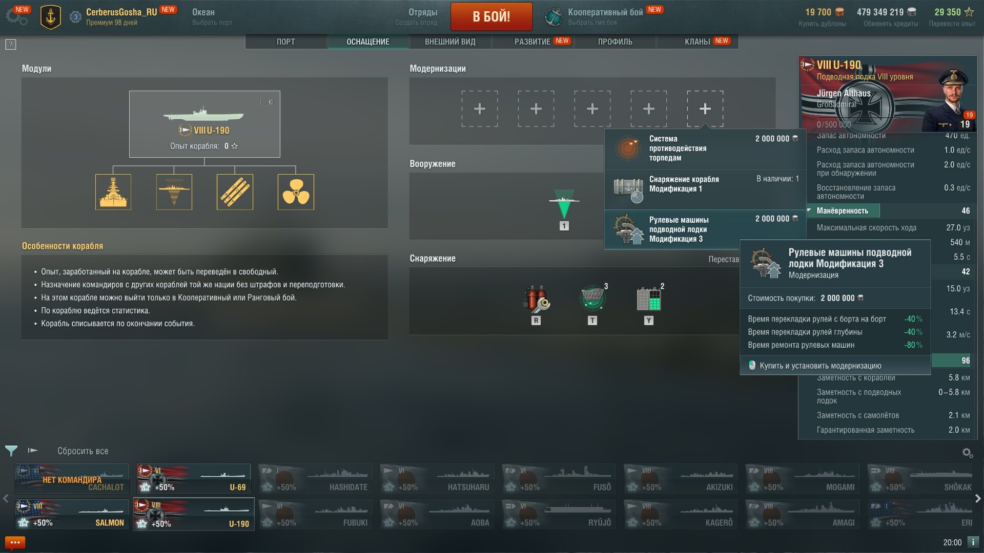The height and width of the screenshot is (553, 984).
Task: Click the Cooperative battle type icon
Action: pyautogui.click(x=553, y=17)
